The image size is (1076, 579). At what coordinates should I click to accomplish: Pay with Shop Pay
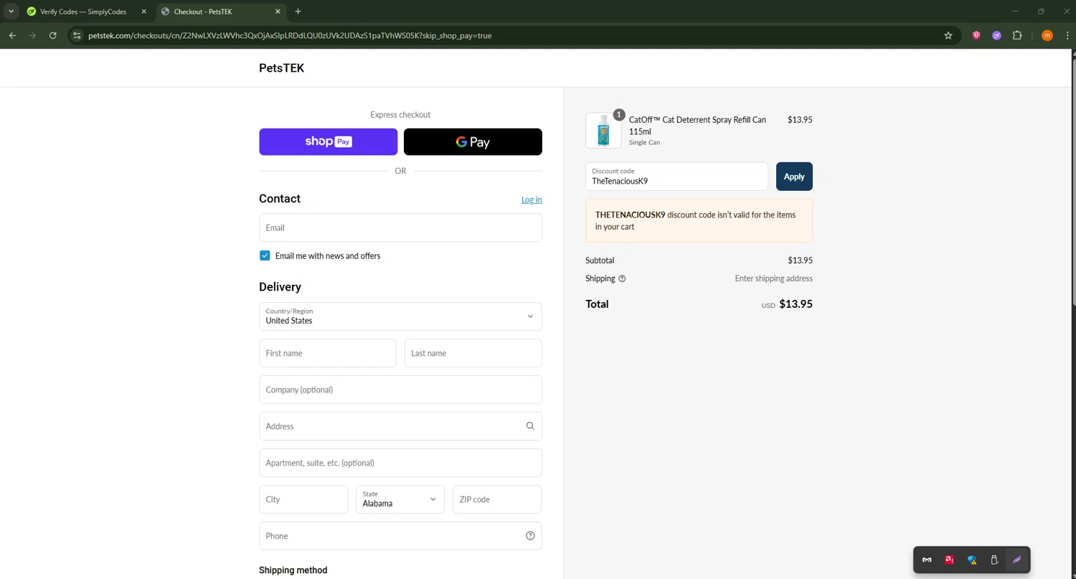point(328,141)
